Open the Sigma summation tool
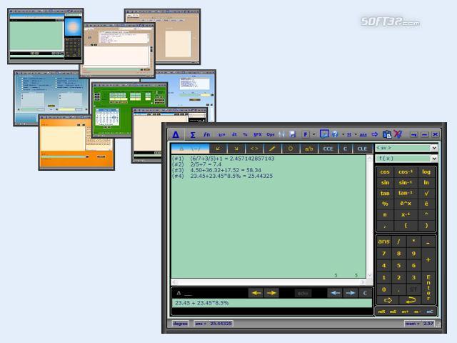This screenshot has width=457, height=343. [193, 135]
